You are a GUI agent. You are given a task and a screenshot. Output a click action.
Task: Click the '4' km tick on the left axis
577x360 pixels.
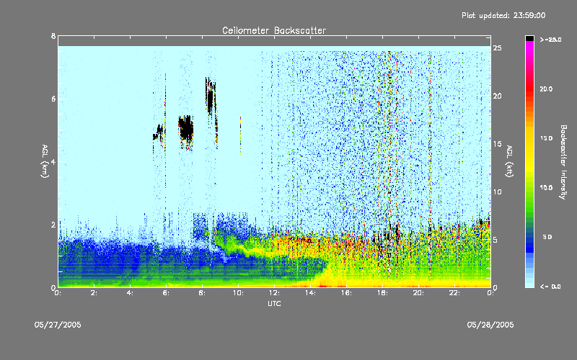point(53,161)
